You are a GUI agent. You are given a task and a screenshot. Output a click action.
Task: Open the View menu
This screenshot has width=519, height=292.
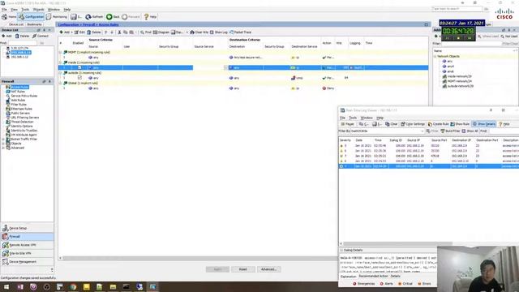pyautogui.click(x=14, y=10)
